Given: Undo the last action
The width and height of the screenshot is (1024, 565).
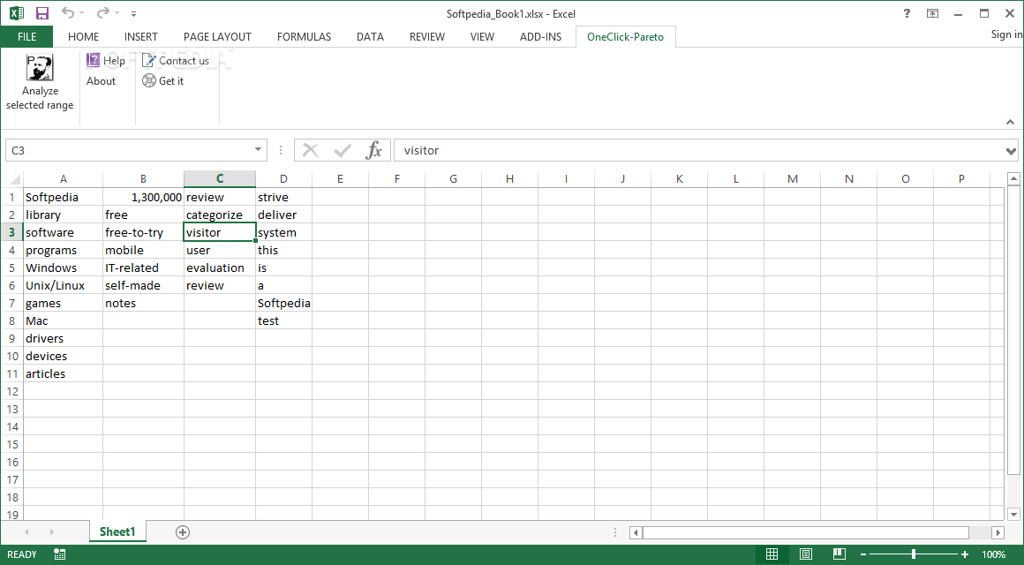Looking at the screenshot, I should pyautogui.click(x=67, y=13).
